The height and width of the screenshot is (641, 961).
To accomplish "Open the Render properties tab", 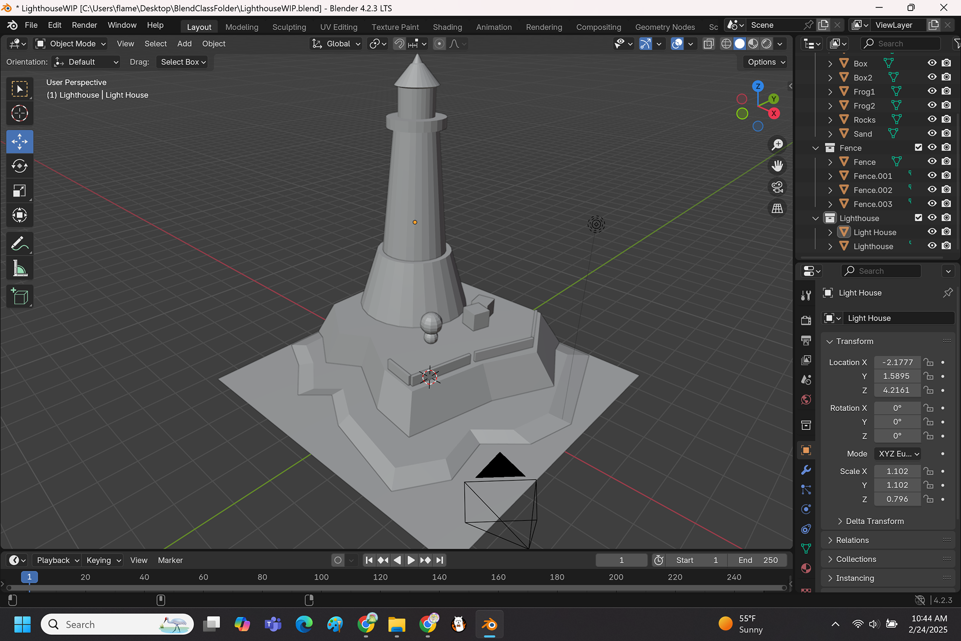I will (x=806, y=320).
